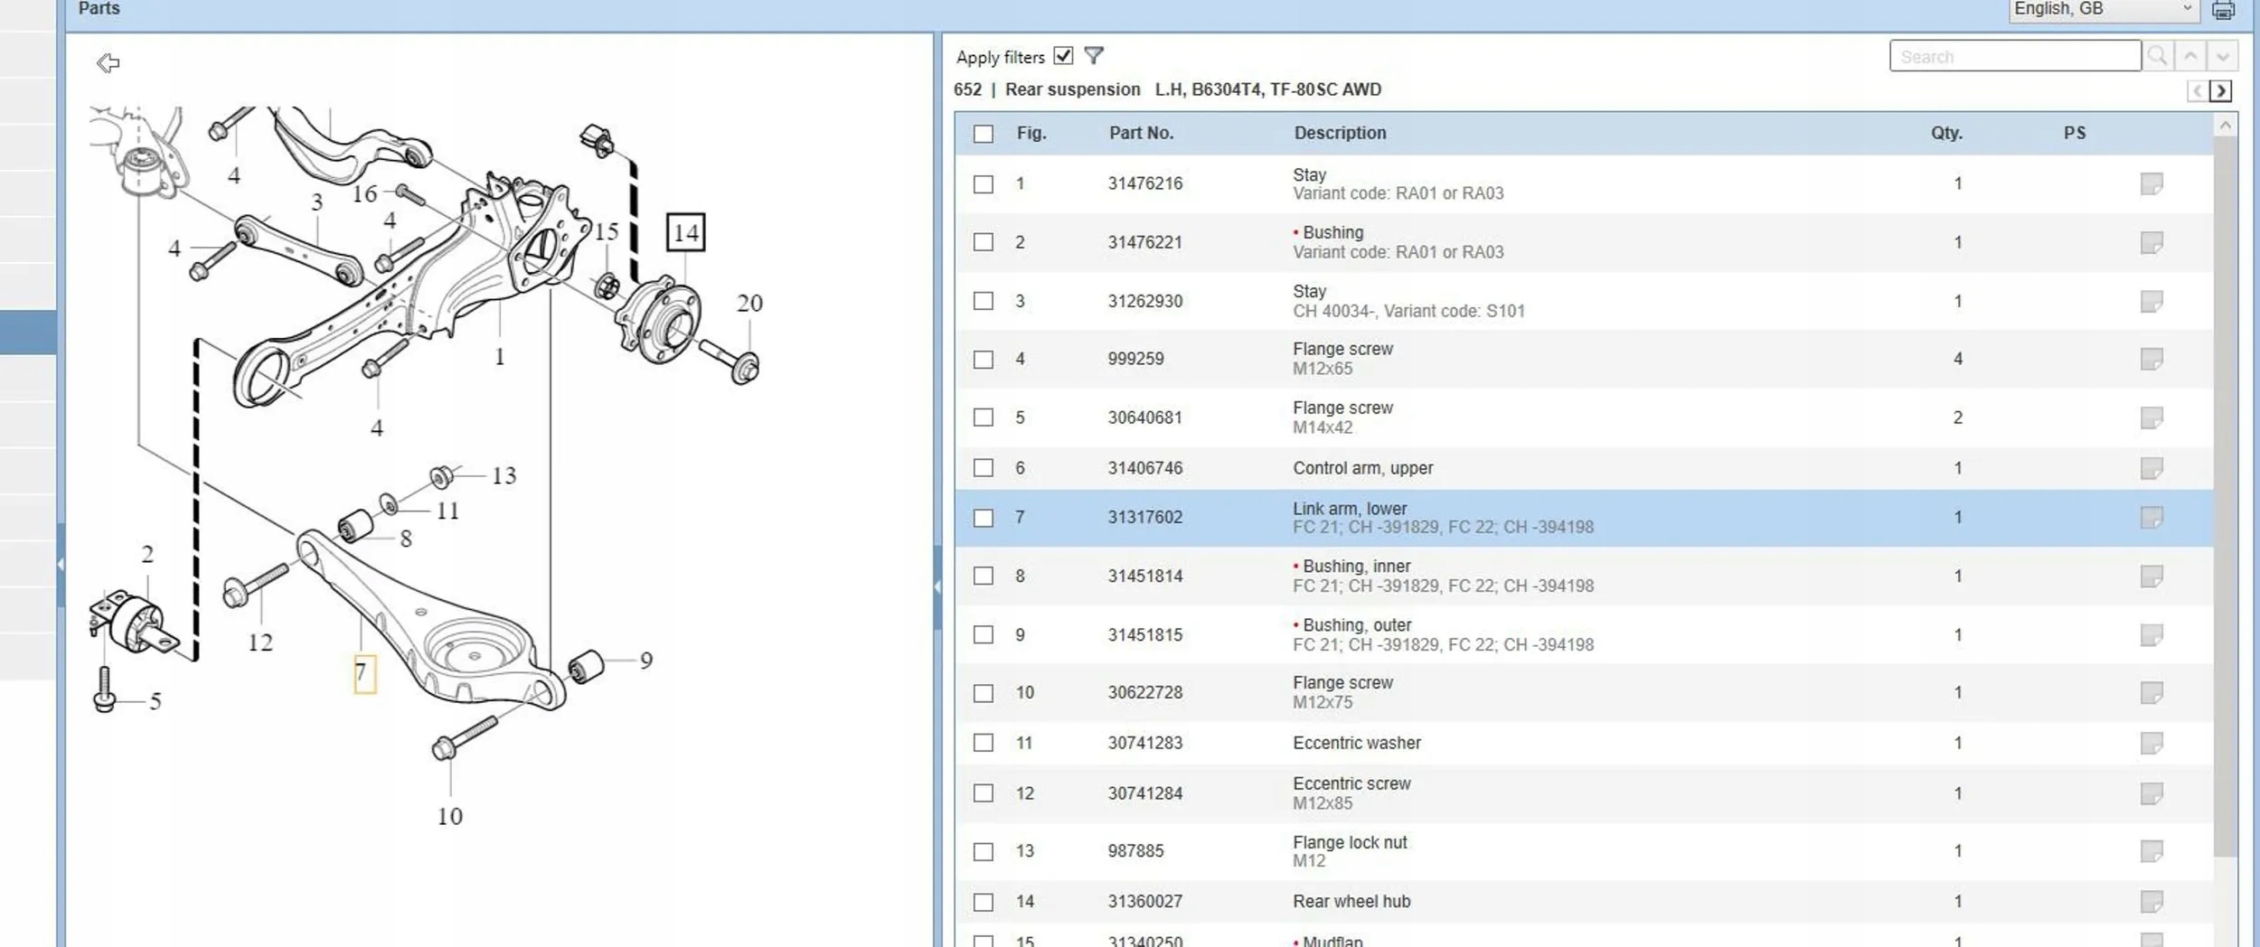Click the PS column header
The image size is (2260, 947).
tap(2075, 133)
